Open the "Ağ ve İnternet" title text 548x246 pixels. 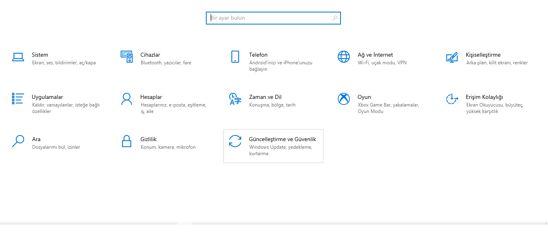375,55
